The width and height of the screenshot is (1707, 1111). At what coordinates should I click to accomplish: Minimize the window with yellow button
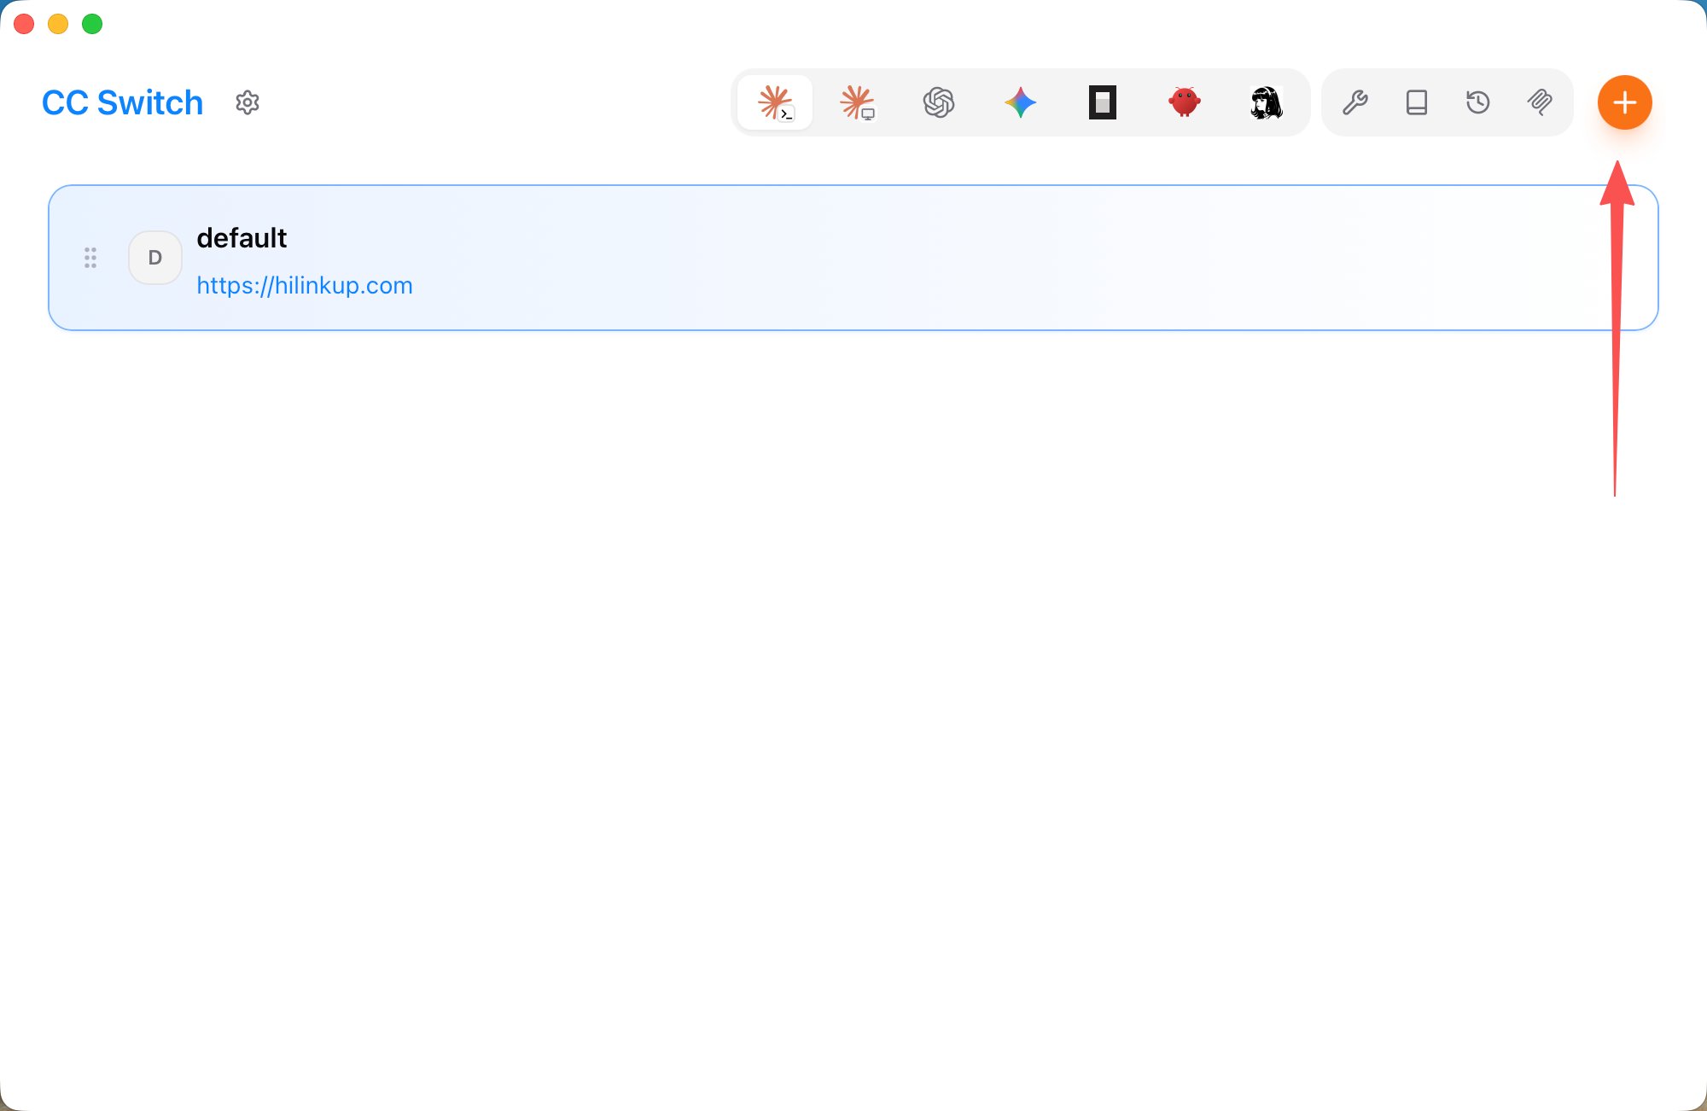[x=58, y=24]
